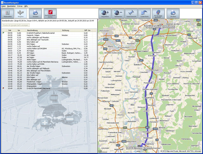Select row 'A3 folgen'
Image resolution: width=203 pixels, height=154 pixels.
coord(49,51)
